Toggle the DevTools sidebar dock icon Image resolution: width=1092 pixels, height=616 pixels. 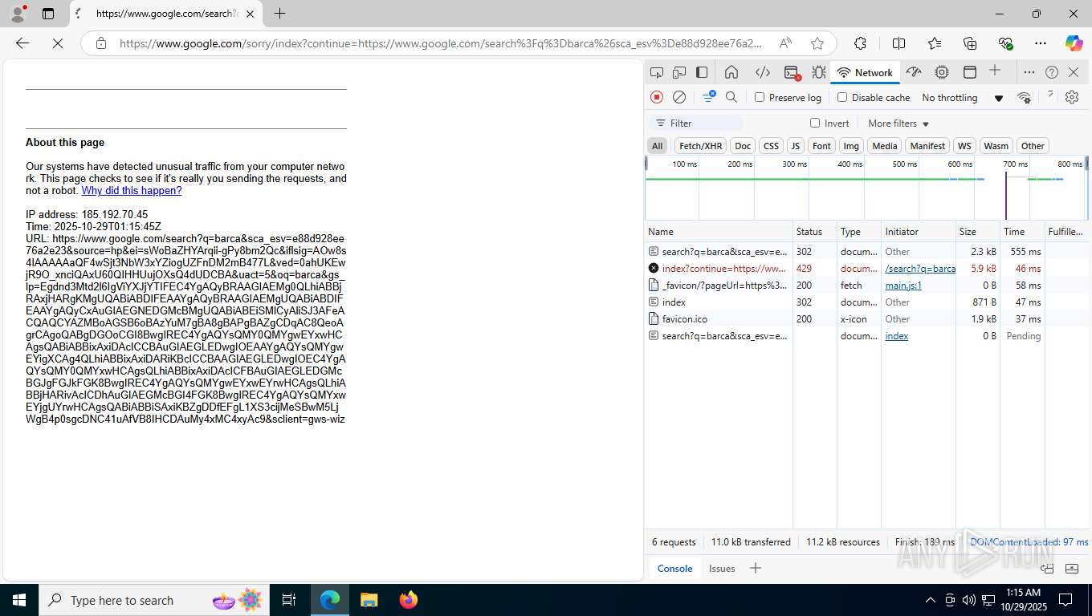click(x=702, y=72)
